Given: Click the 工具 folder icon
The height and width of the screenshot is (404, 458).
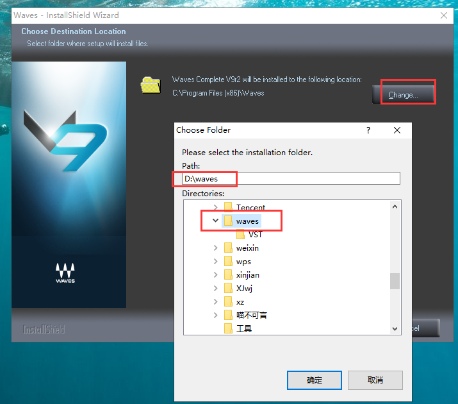Looking at the screenshot, I should [x=229, y=328].
